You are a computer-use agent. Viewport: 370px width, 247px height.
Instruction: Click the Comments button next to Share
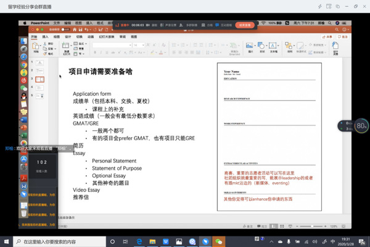(343, 37)
